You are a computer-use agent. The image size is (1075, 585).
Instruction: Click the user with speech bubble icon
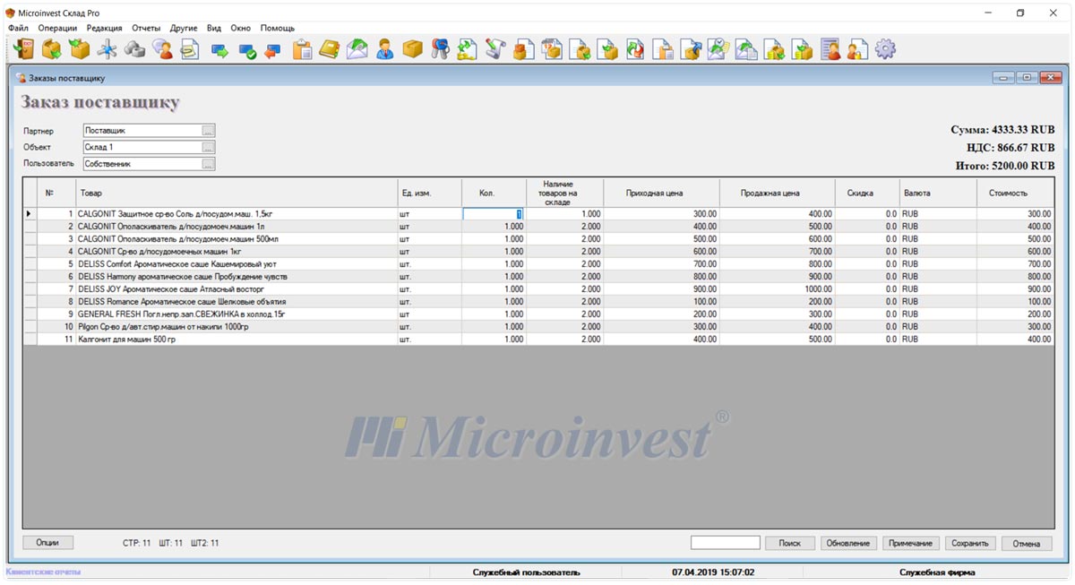[162, 49]
